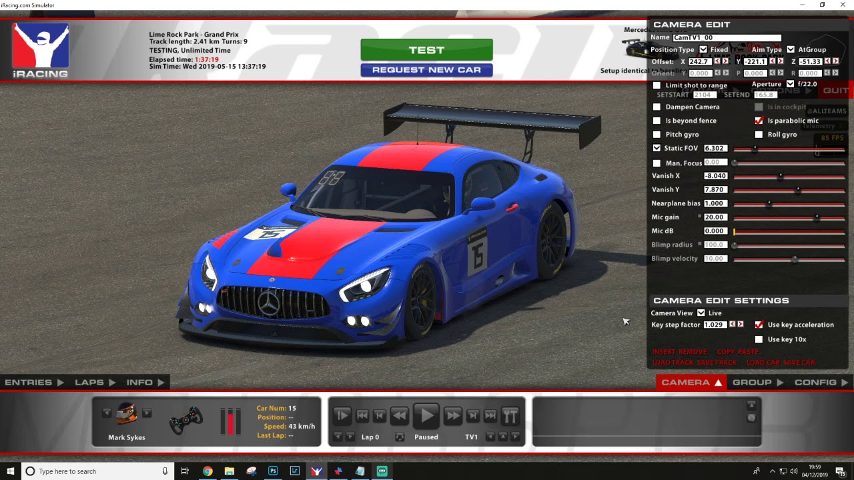
Task: Go to next lap arrow
Action: 350,437
